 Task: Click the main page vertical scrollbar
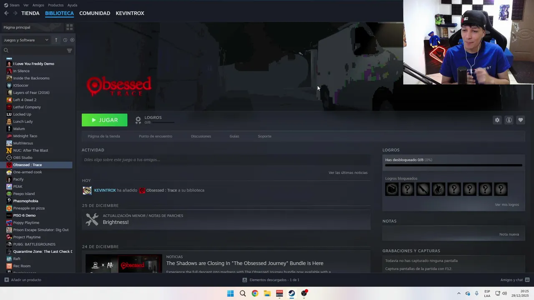(x=532, y=92)
